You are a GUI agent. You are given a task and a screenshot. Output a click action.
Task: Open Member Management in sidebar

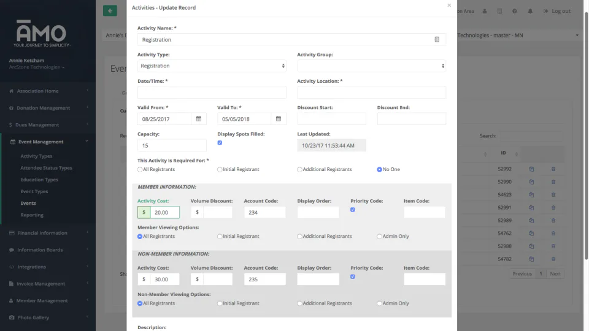click(48, 300)
